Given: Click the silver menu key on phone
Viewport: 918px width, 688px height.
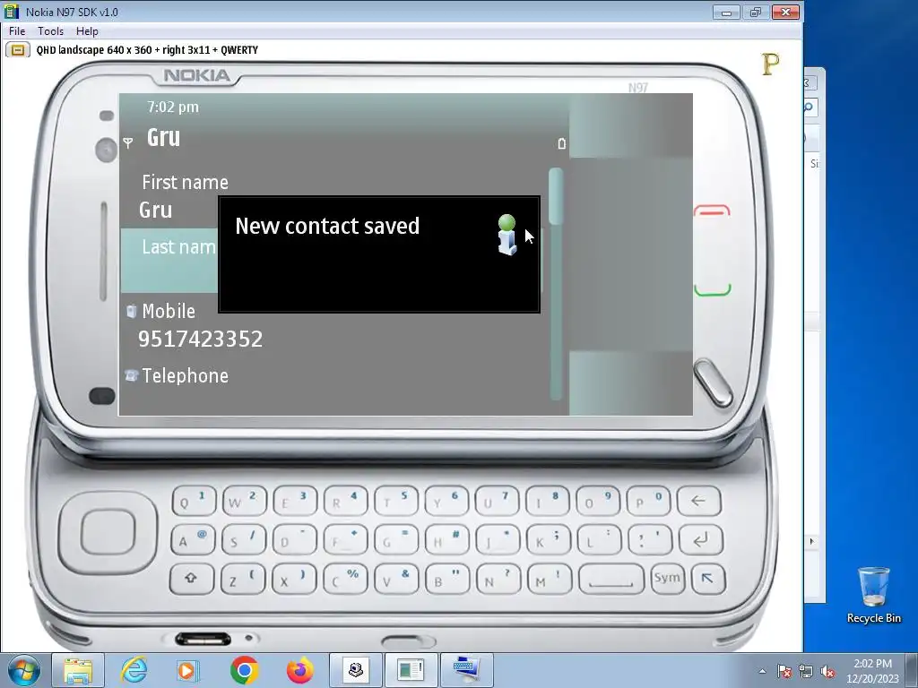Looking at the screenshot, I should click(713, 383).
